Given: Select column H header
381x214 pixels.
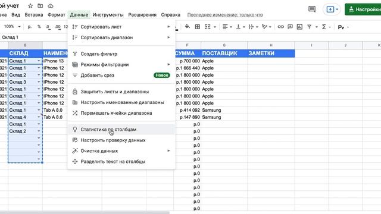Looking at the screenshot, I should [x=271, y=45].
